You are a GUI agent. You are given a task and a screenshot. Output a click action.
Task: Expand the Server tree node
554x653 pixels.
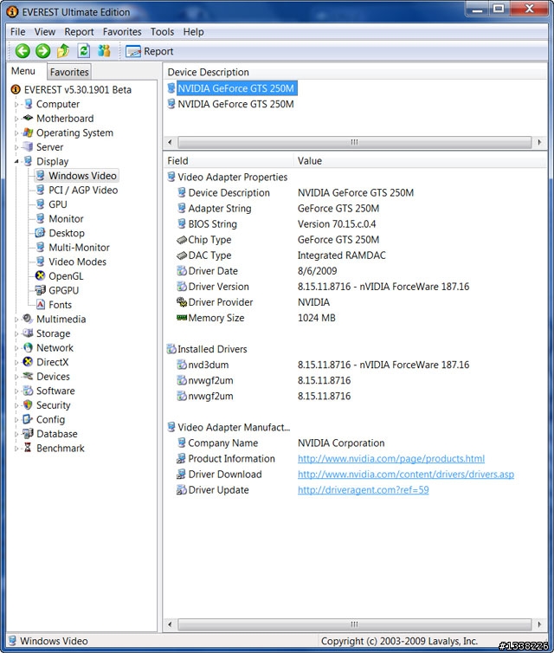16,147
